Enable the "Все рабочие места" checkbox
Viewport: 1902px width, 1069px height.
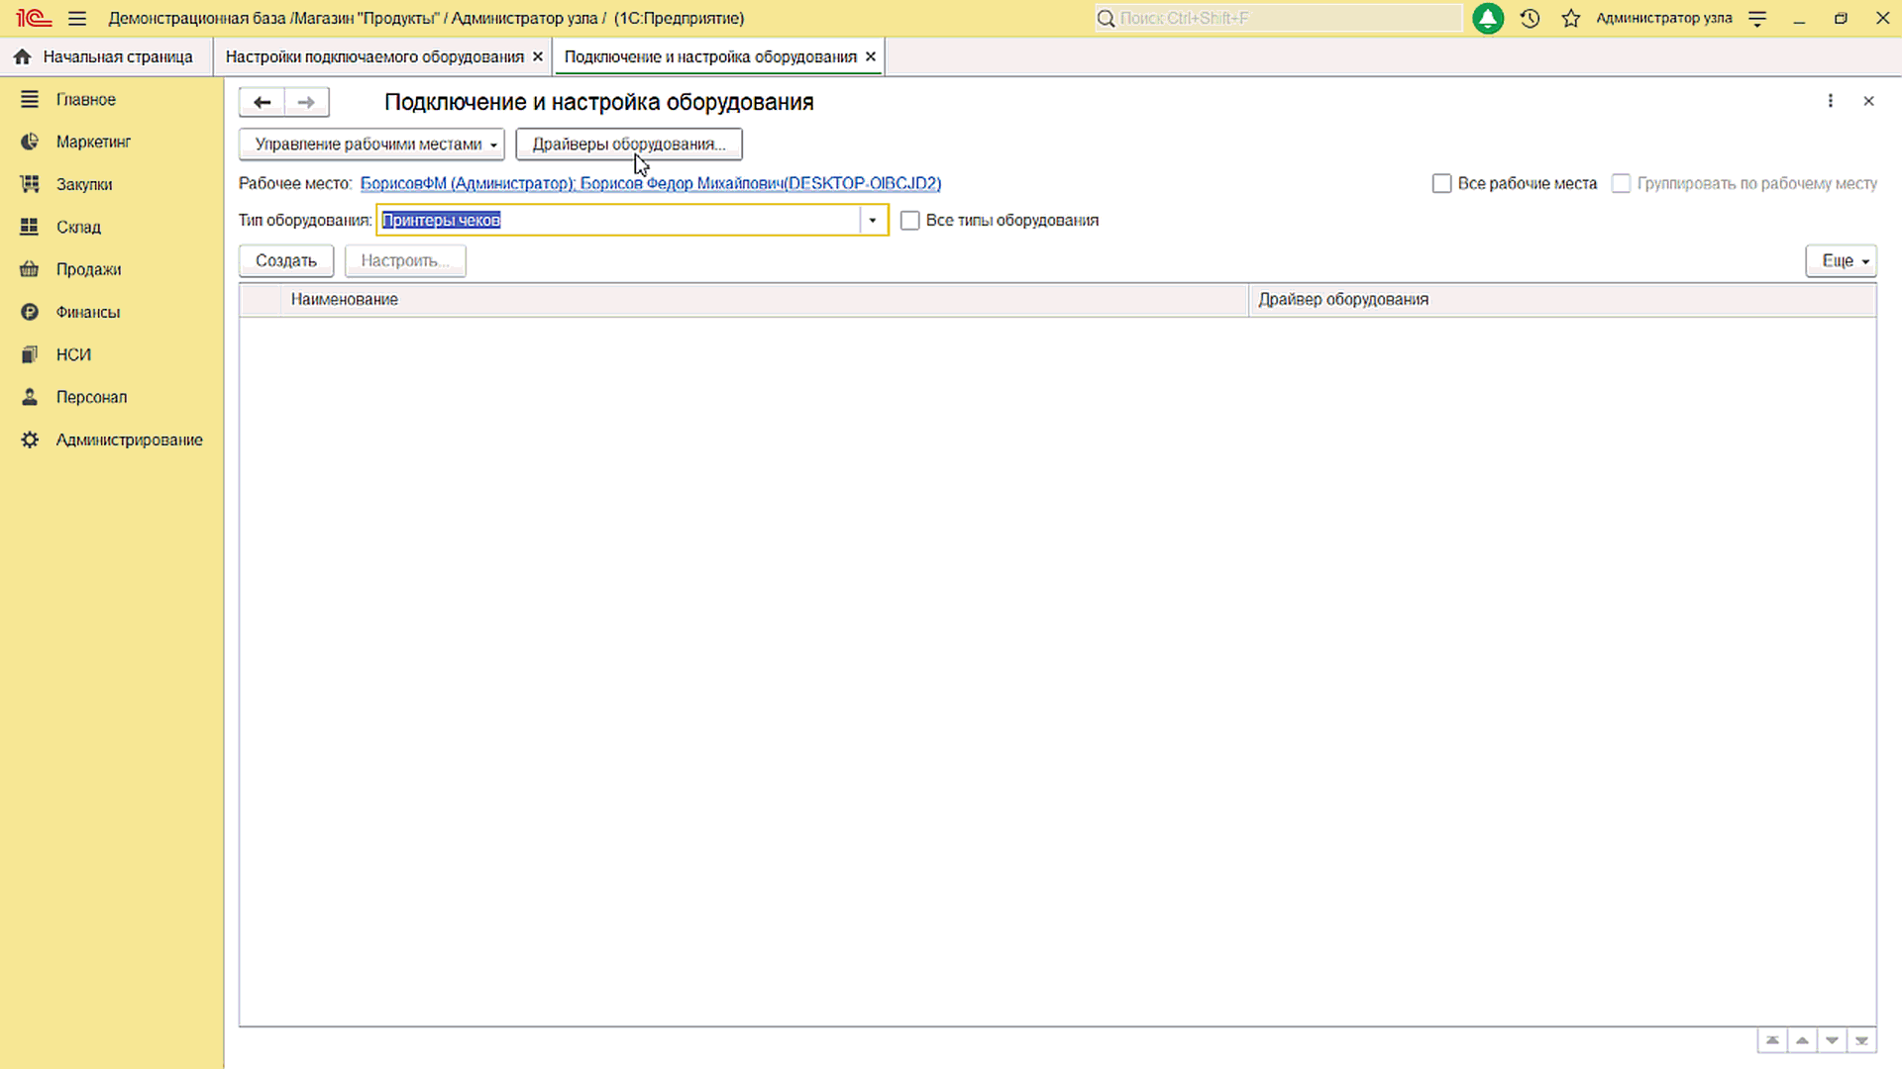click(1441, 183)
